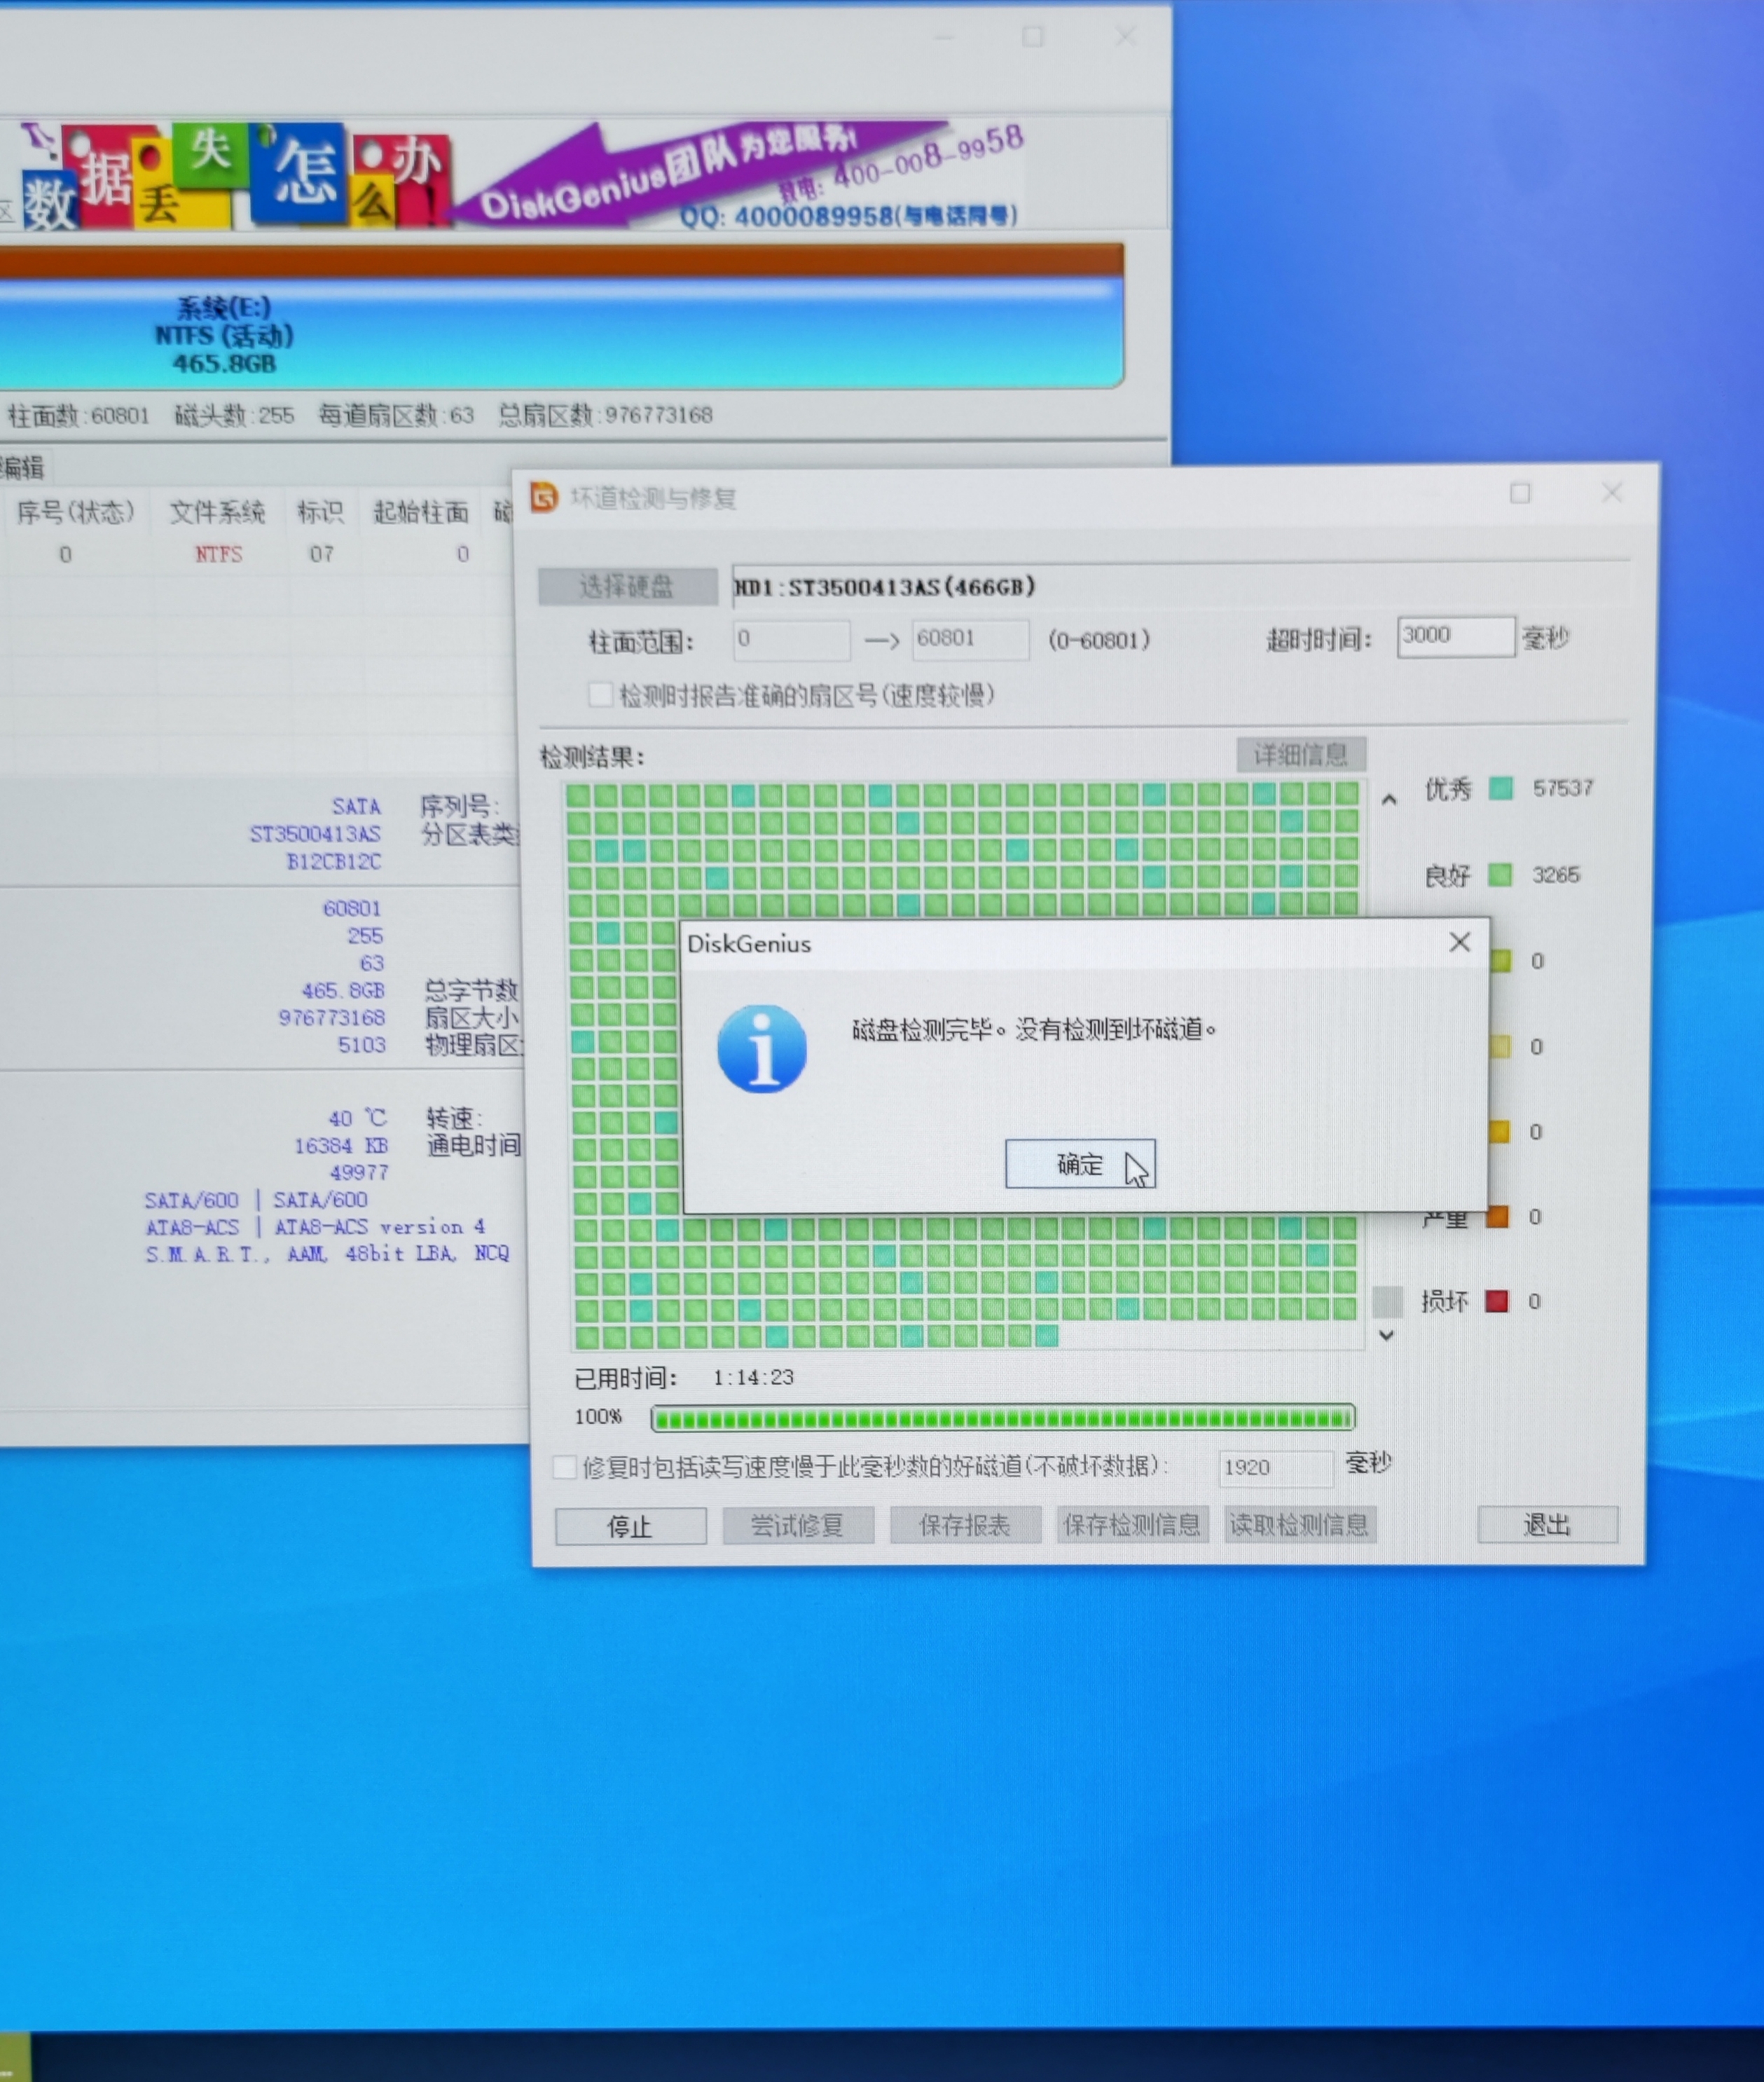Click the 超时时间 field showing 3000
1764x2082 pixels.
coord(1455,636)
